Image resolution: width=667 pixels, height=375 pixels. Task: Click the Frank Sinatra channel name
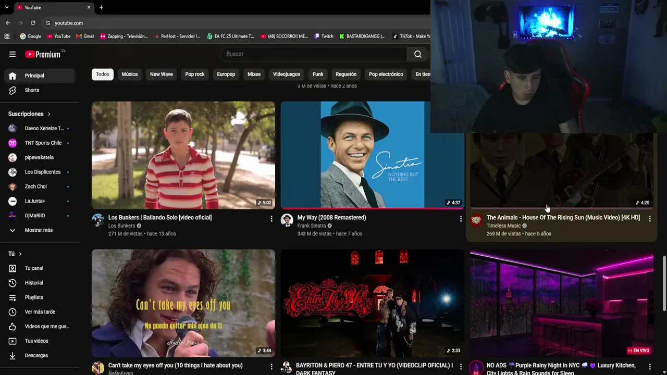point(312,226)
